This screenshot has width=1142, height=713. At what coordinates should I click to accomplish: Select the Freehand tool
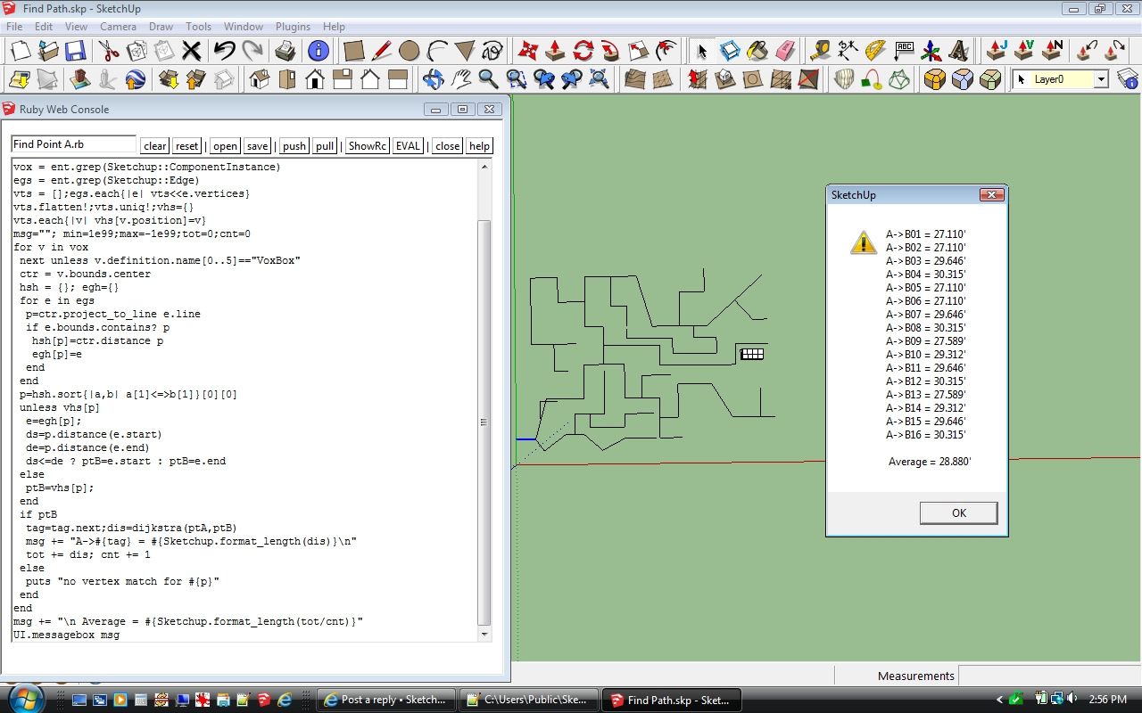492,51
